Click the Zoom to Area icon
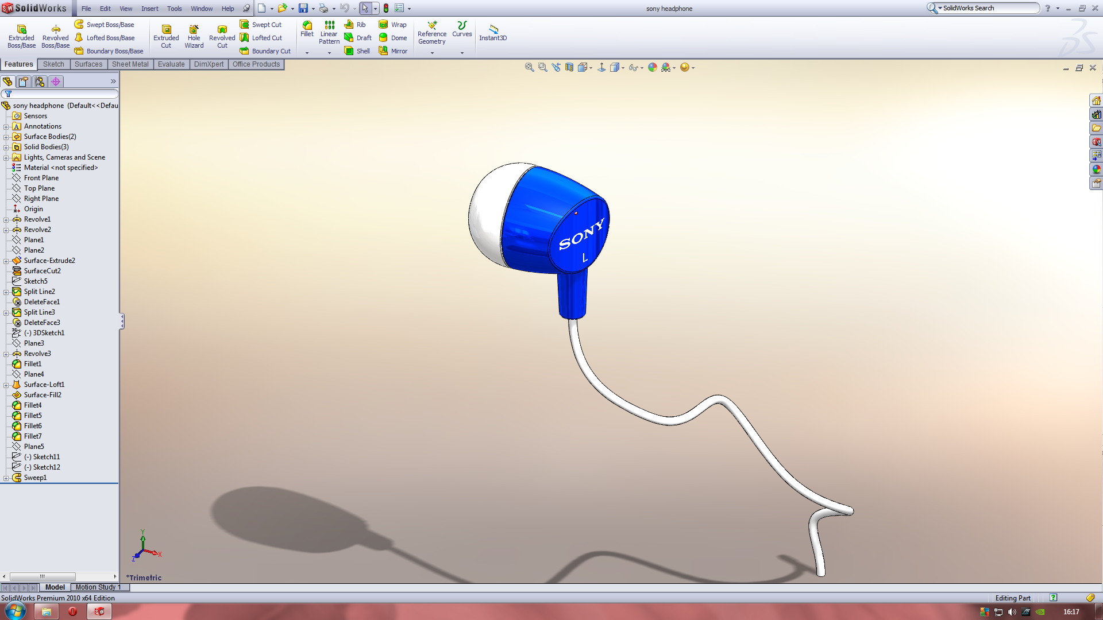The width and height of the screenshot is (1103, 620). (542, 67)
